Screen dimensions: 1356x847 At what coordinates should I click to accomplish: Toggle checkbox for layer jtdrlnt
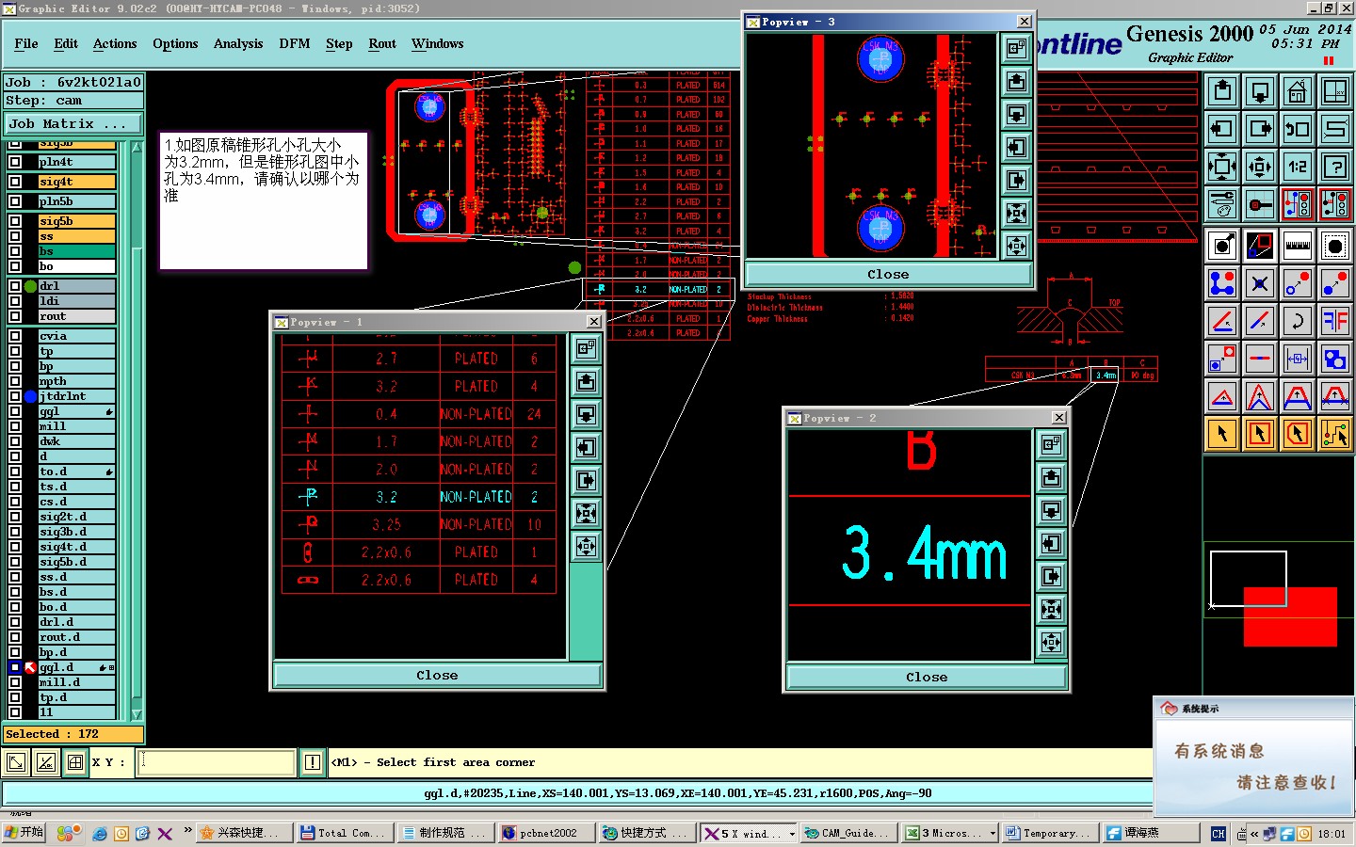[15, 396]
